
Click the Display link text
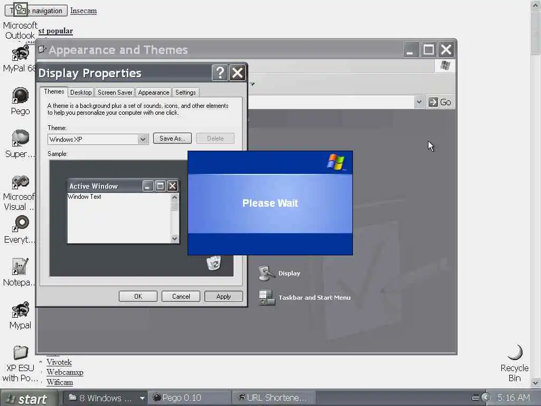click(x=289, y=273)
